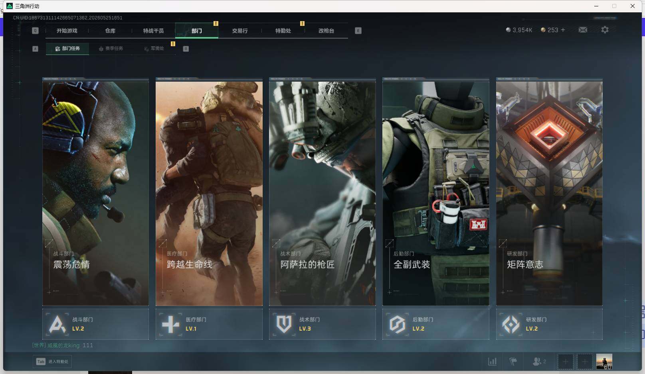Click the plus to add 253 currency
645x374 pixels.
pos(563,30)
